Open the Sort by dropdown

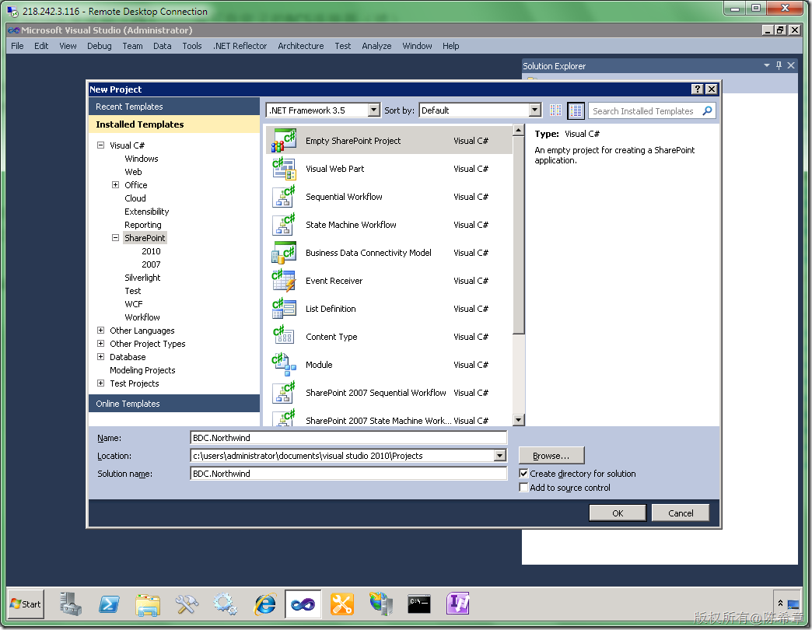tap(535, 110)
